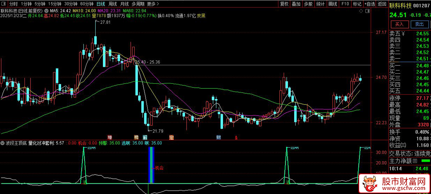Viewport: 431px width, 194px height.
Task: Click the 预警: 35.00 indicator value
Action: pyautogui.click(x=110, y=143)
